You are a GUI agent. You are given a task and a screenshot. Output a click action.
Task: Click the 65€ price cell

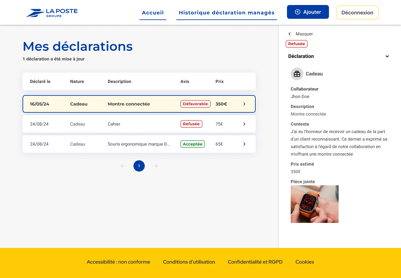pyautogui.click(x=219, y=144)
